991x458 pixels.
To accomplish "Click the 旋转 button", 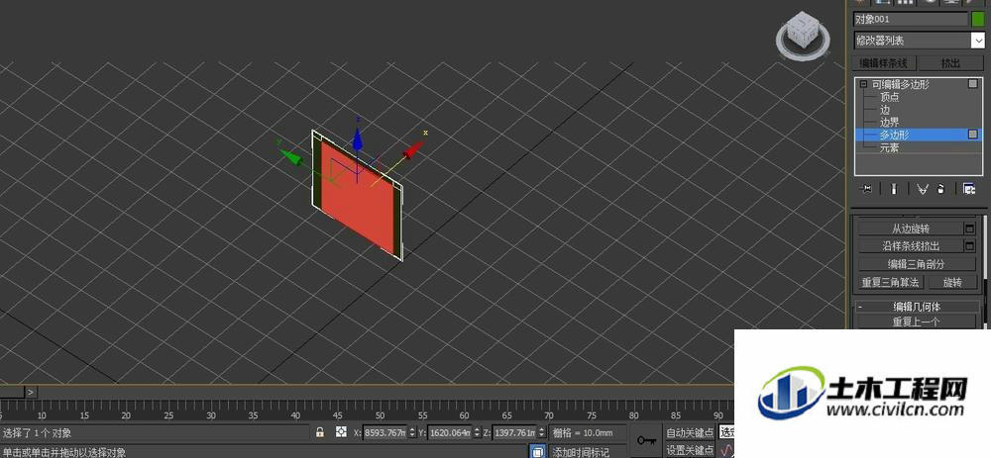I will click(x=951, y=282).
